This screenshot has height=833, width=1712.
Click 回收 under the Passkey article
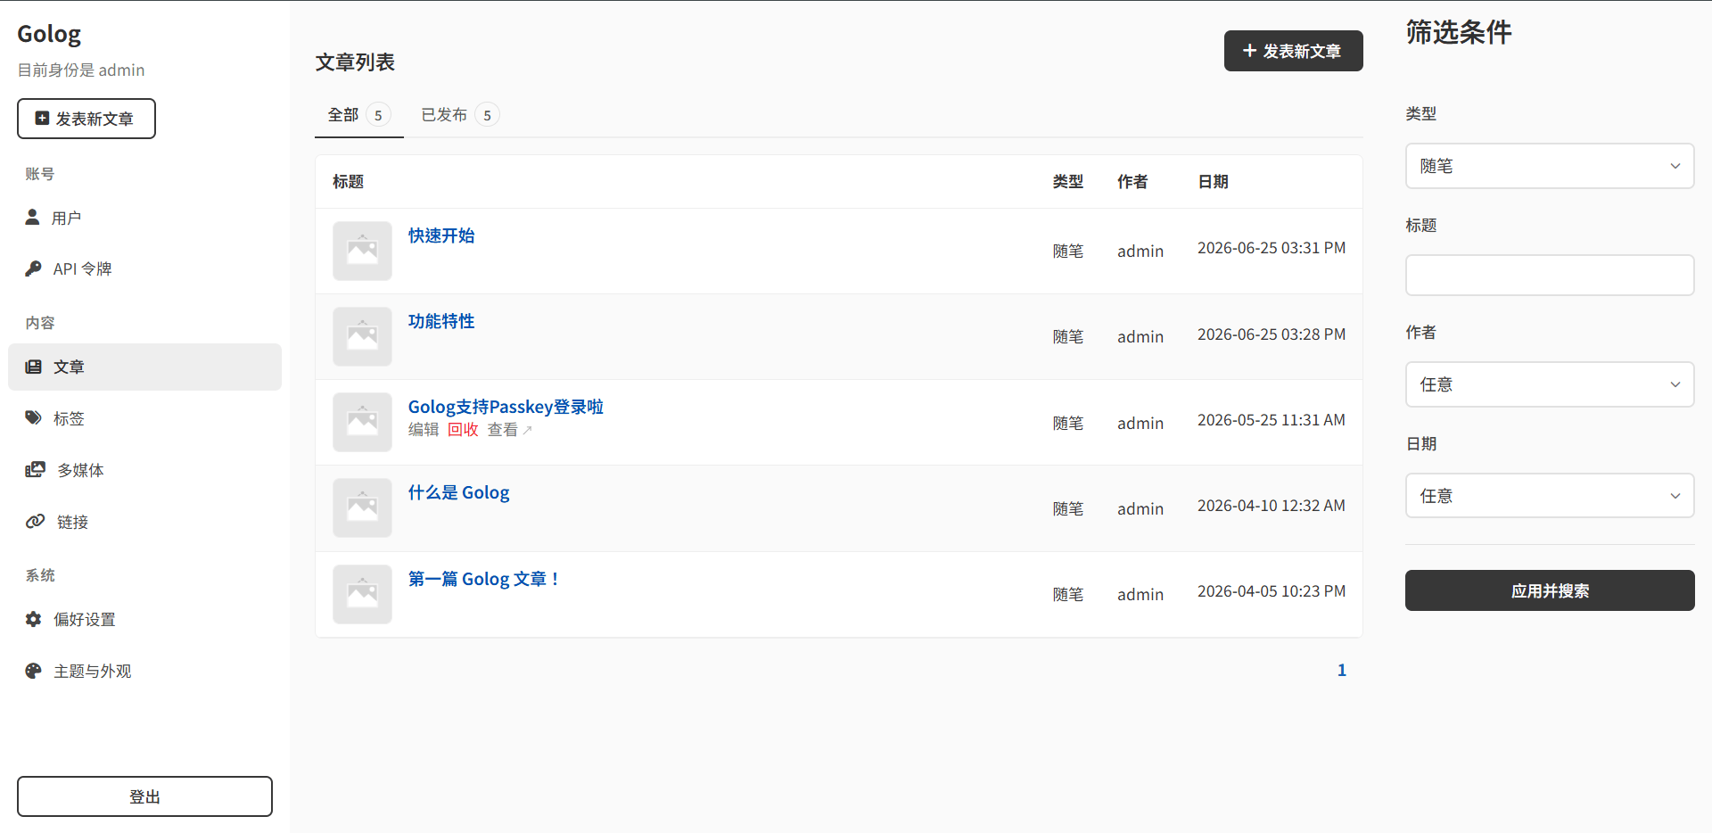[x=463, y=430]
